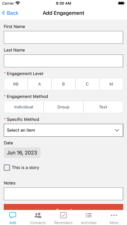This screenshot has height=225, width=127.
Task: Open the More ellipsis icon
Action: click(114, 215)
